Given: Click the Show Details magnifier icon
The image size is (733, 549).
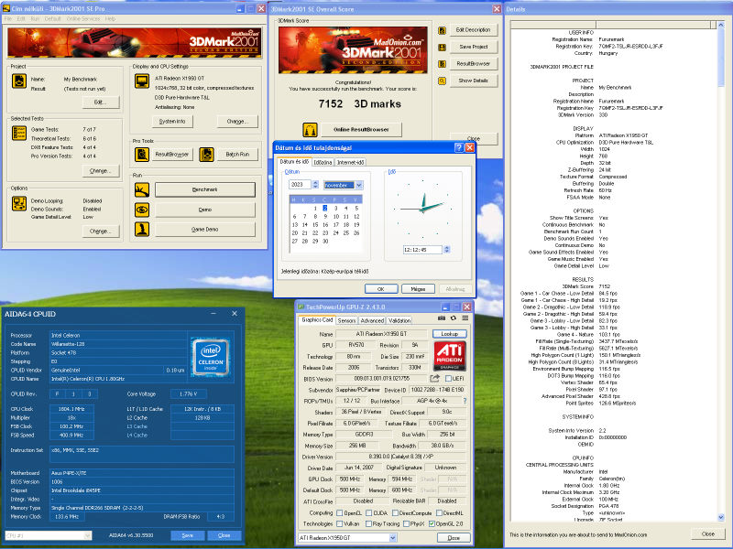Looking at the screenshot, I should tap(442, 81).
